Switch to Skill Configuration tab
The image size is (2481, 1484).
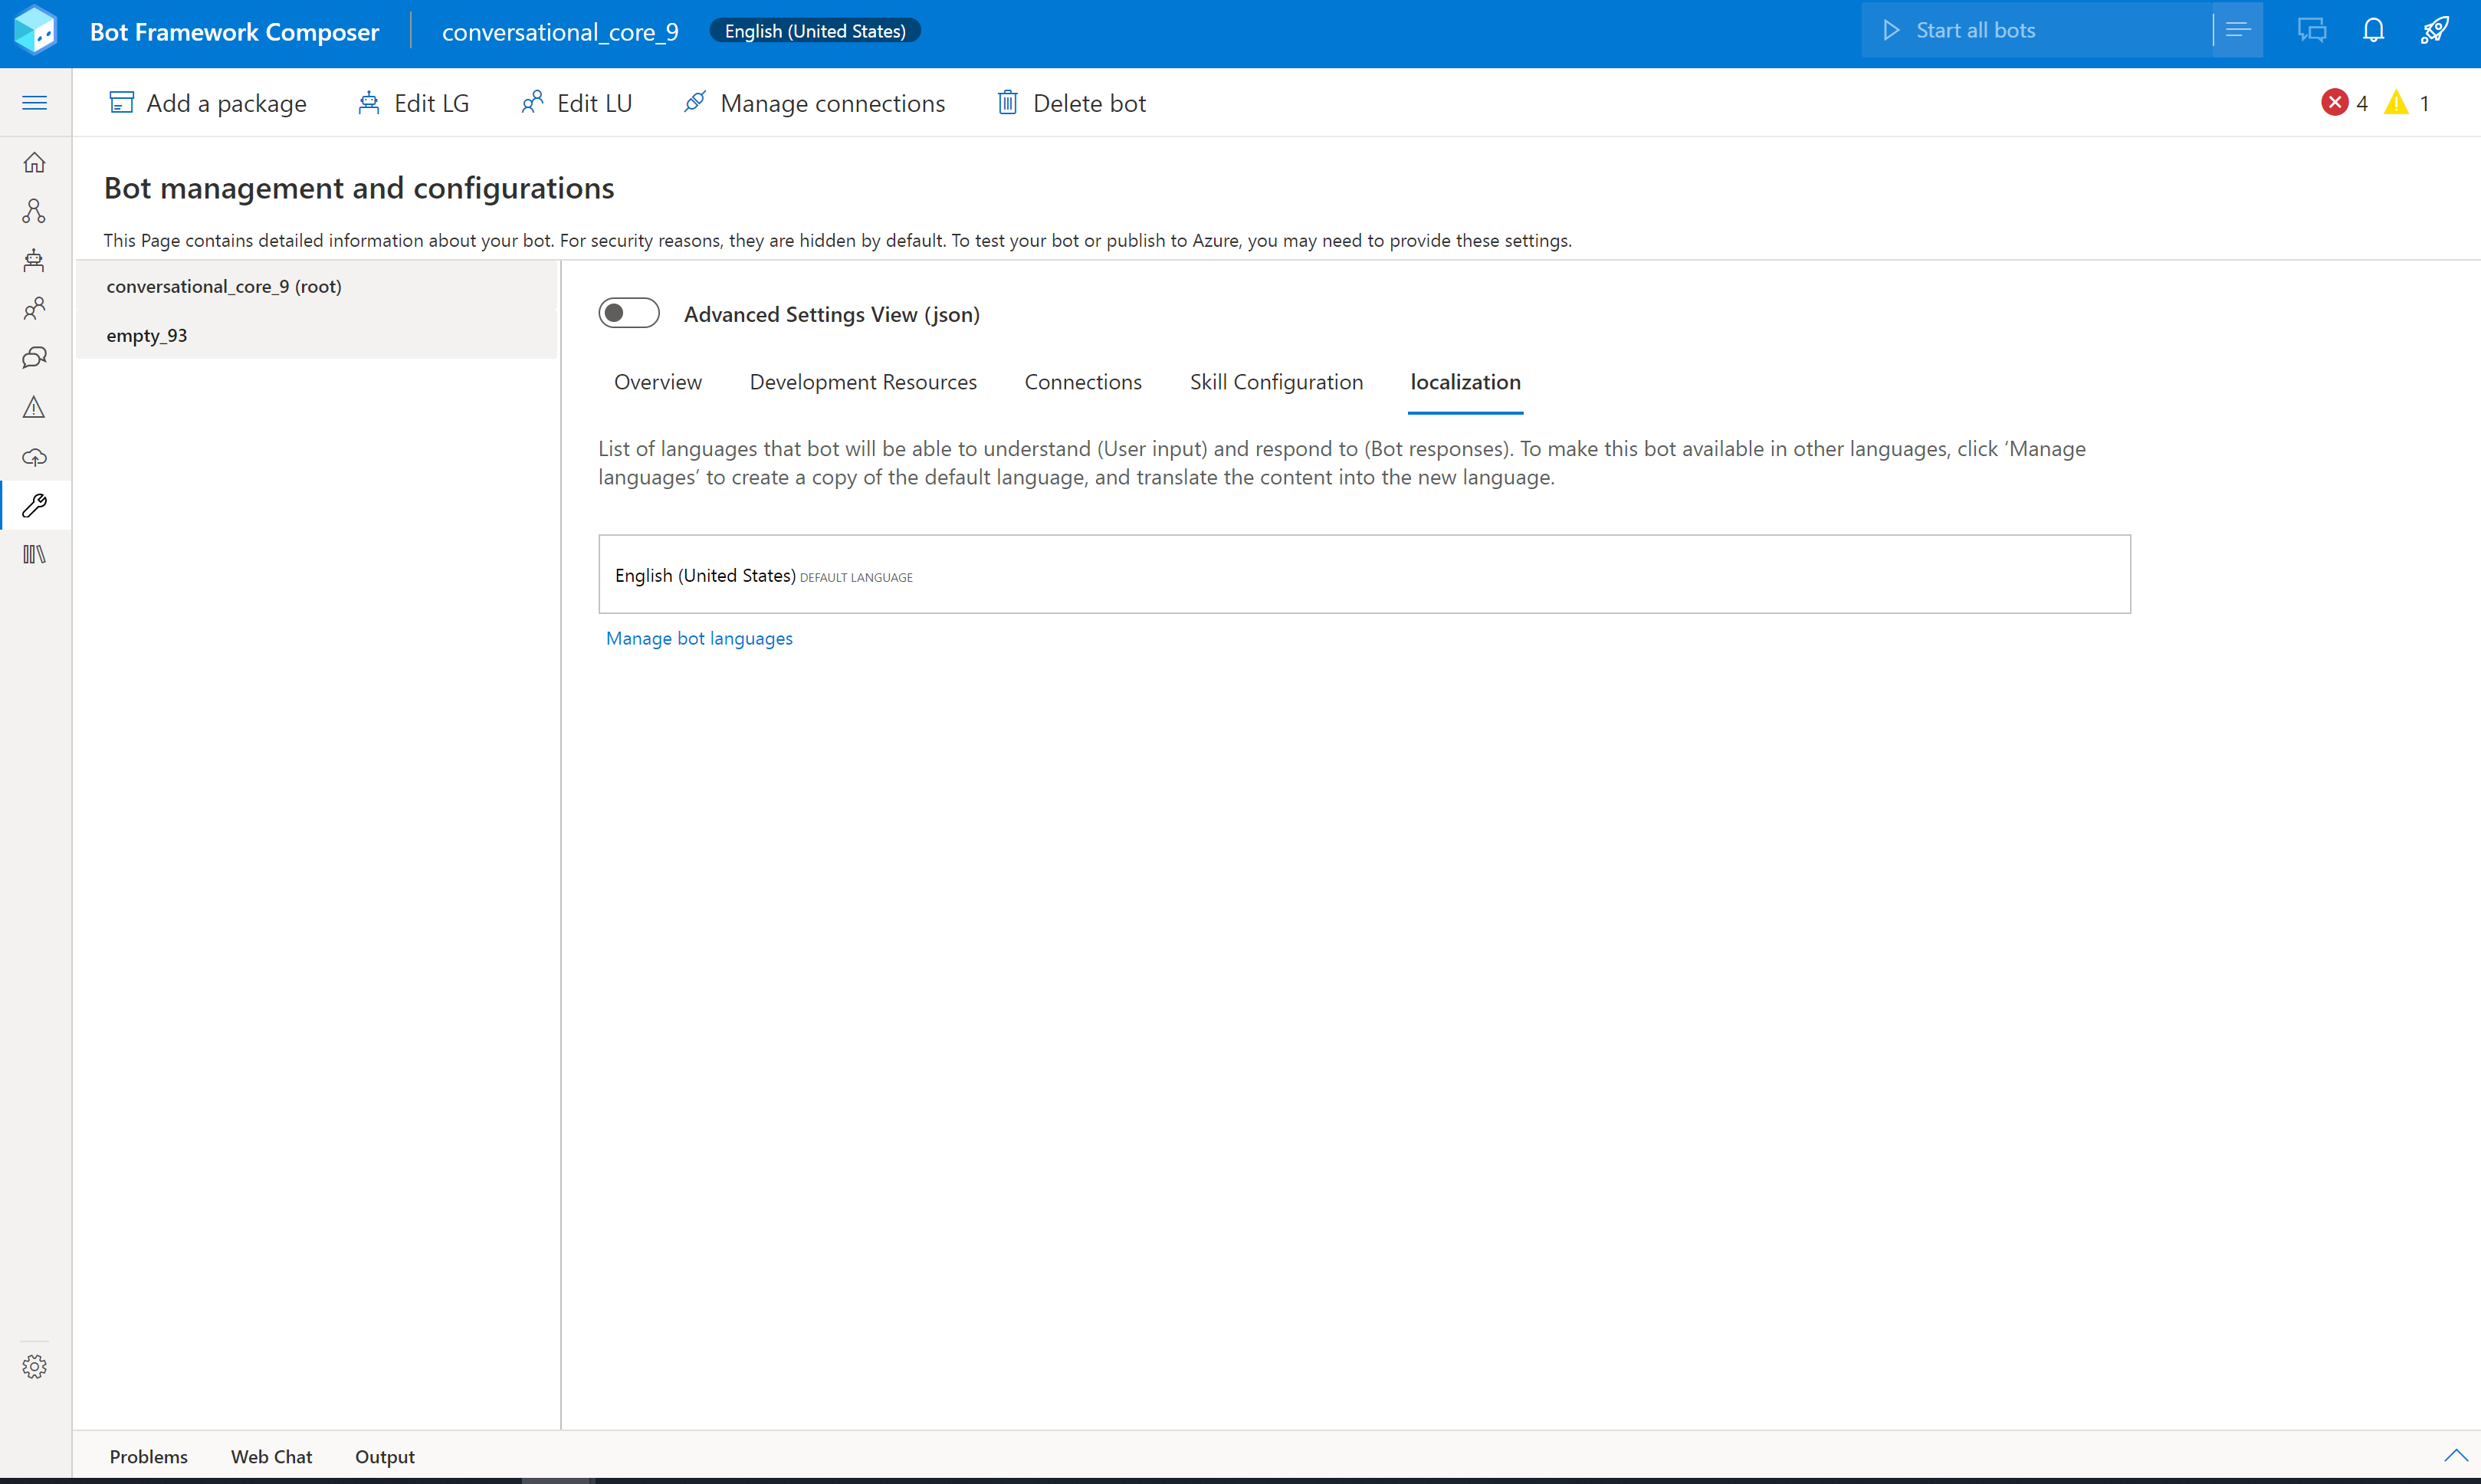click(x=1275, y=382)
